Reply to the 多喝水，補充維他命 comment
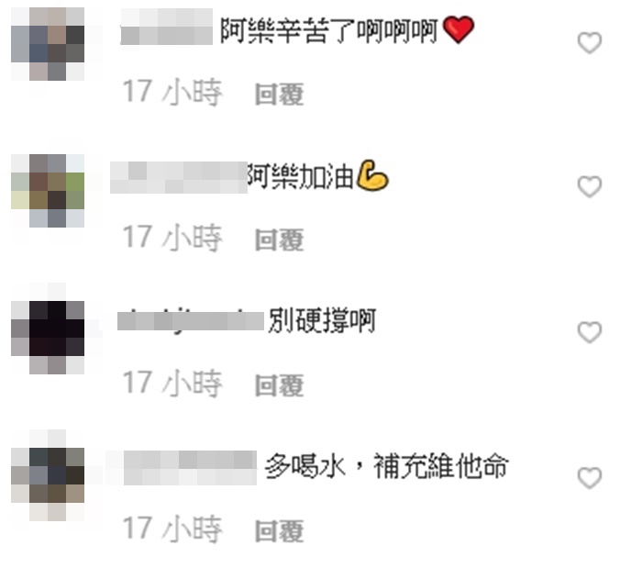The image size is (642, 579). [x=279, y=530]
